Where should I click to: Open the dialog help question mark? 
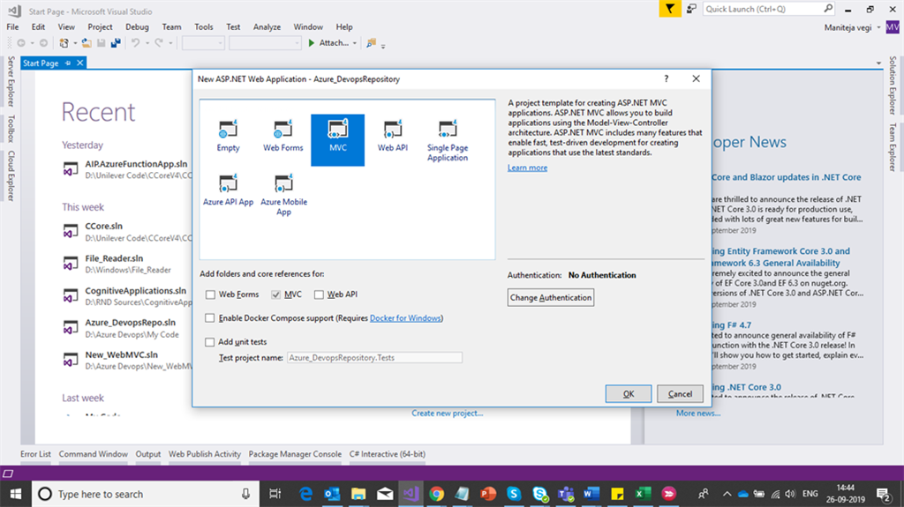[x=666, y=78]
